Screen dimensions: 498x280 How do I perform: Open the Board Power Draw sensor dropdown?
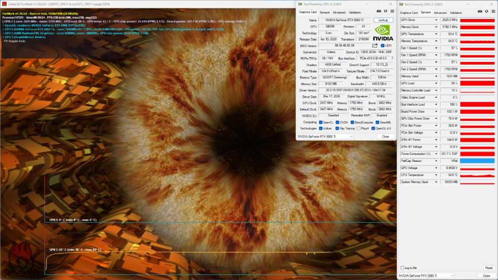(436, 111)
